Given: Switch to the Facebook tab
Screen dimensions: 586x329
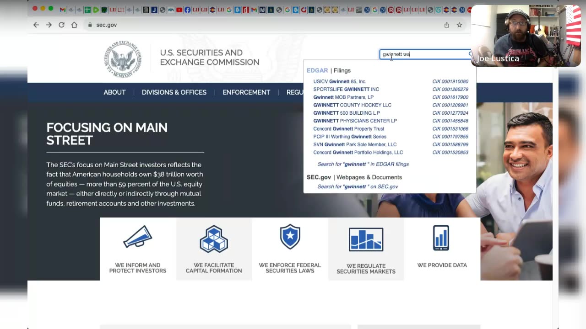Looking at the screenshot, I should coord(187,10).
